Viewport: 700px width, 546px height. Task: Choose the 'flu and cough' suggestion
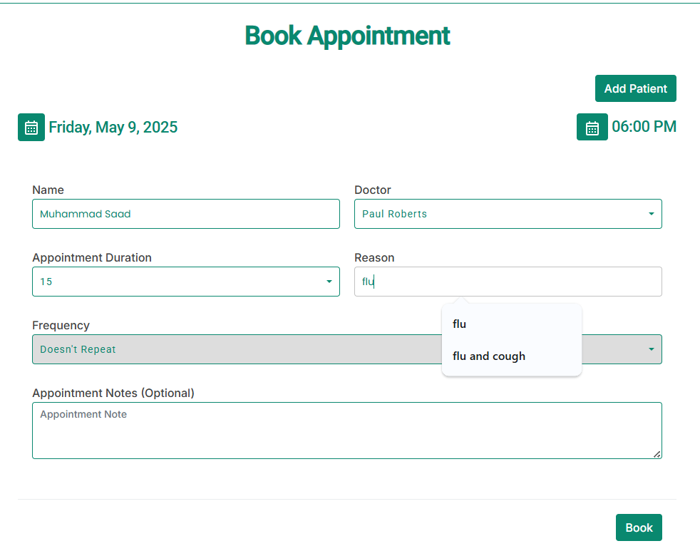[512, 356]
